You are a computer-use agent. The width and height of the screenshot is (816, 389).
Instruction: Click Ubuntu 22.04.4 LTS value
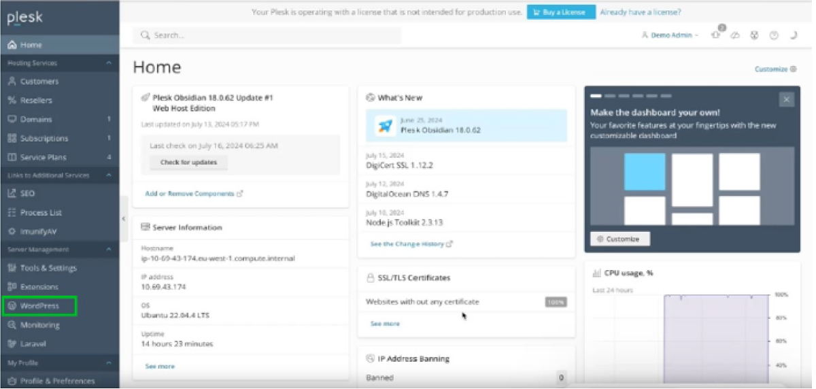point(175,316)
